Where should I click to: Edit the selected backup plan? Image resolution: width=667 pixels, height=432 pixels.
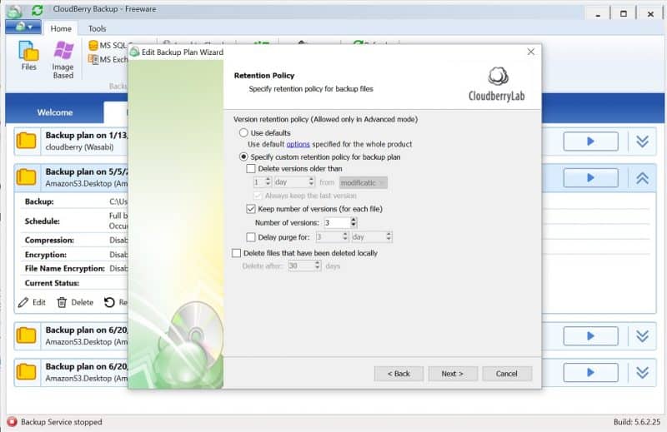pyautogui.click(x=32, y=302)
